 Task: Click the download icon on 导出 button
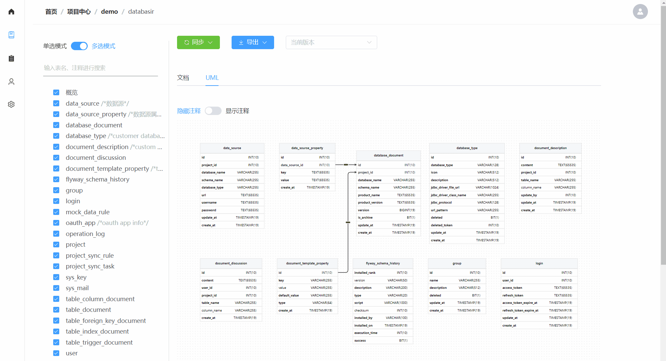[x=241, y=42]
